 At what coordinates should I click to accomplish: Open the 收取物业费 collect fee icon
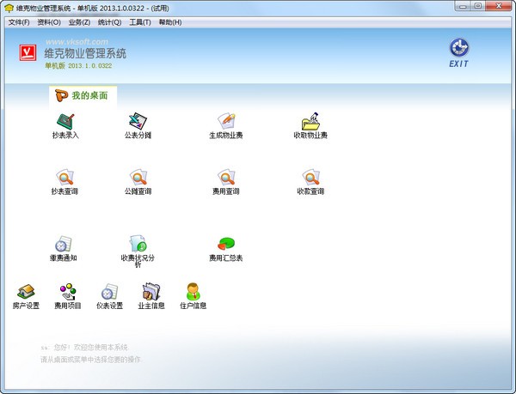coord(310,121)
